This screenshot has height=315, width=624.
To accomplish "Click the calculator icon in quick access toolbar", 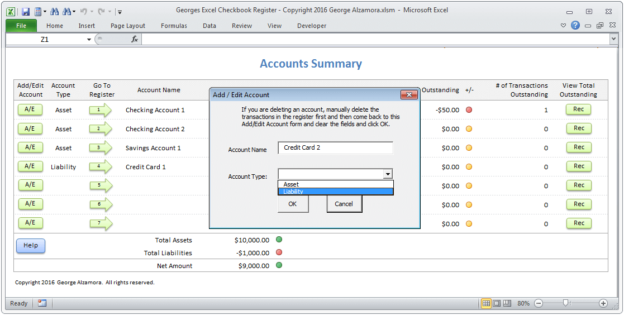I will point(38,12).
